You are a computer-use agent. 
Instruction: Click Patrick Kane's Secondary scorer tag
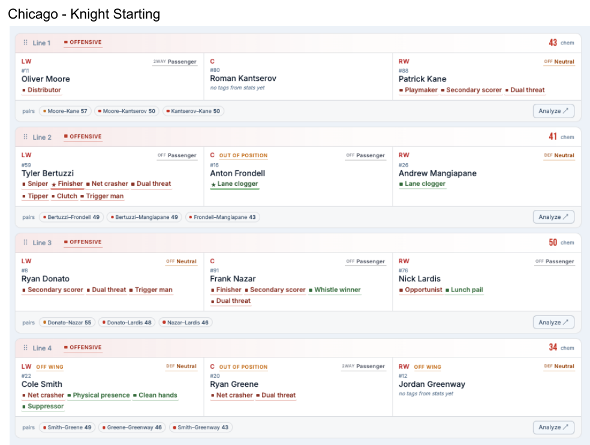(471, 90)
